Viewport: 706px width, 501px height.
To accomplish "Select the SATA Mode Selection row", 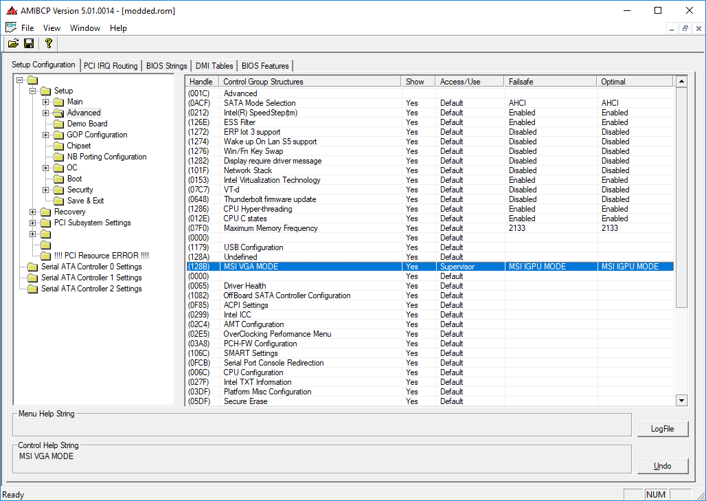I will coord(430,103).
